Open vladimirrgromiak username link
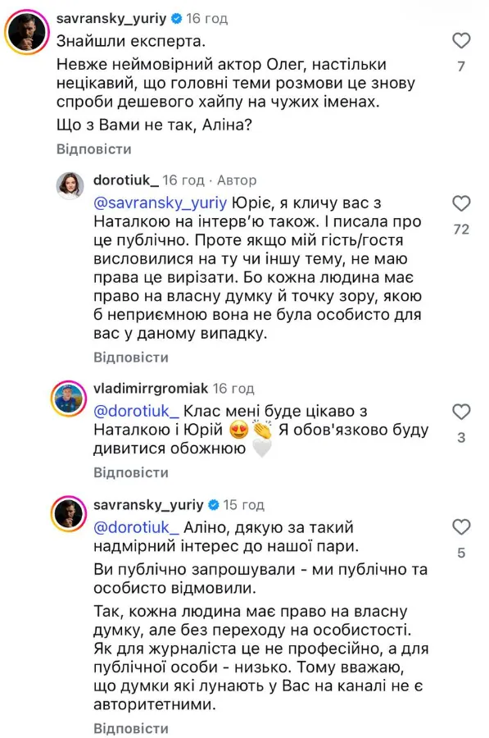 point(151,389)
